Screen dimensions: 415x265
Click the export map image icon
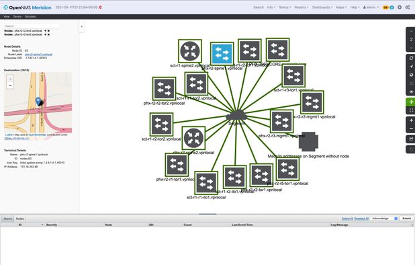coord(411,139)
